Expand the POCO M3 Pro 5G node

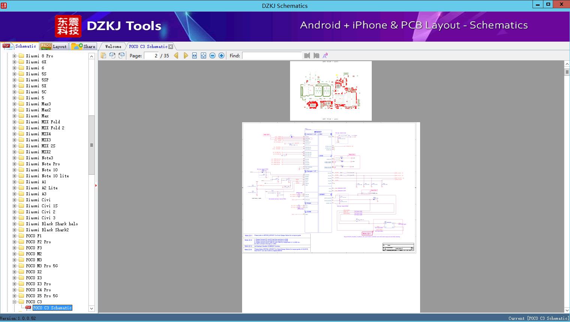14,266
